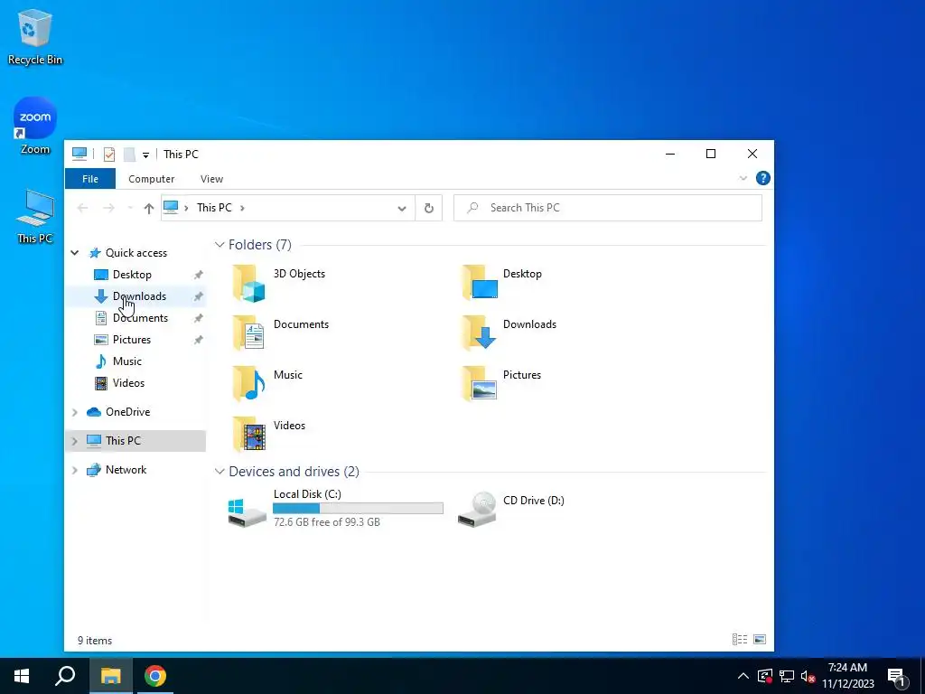Viewport: 925px width, 694px height.
Task: Click File Explorer on the taskbar
Action: point(110,676)
